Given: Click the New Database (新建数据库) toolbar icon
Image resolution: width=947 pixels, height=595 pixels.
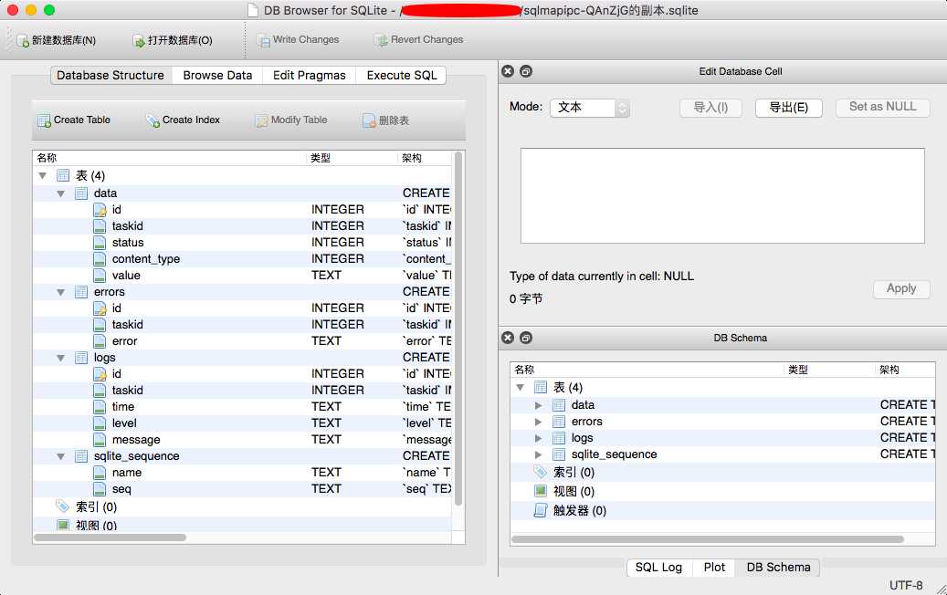Looking at the screenshot, I should click(x=23, y=40).
